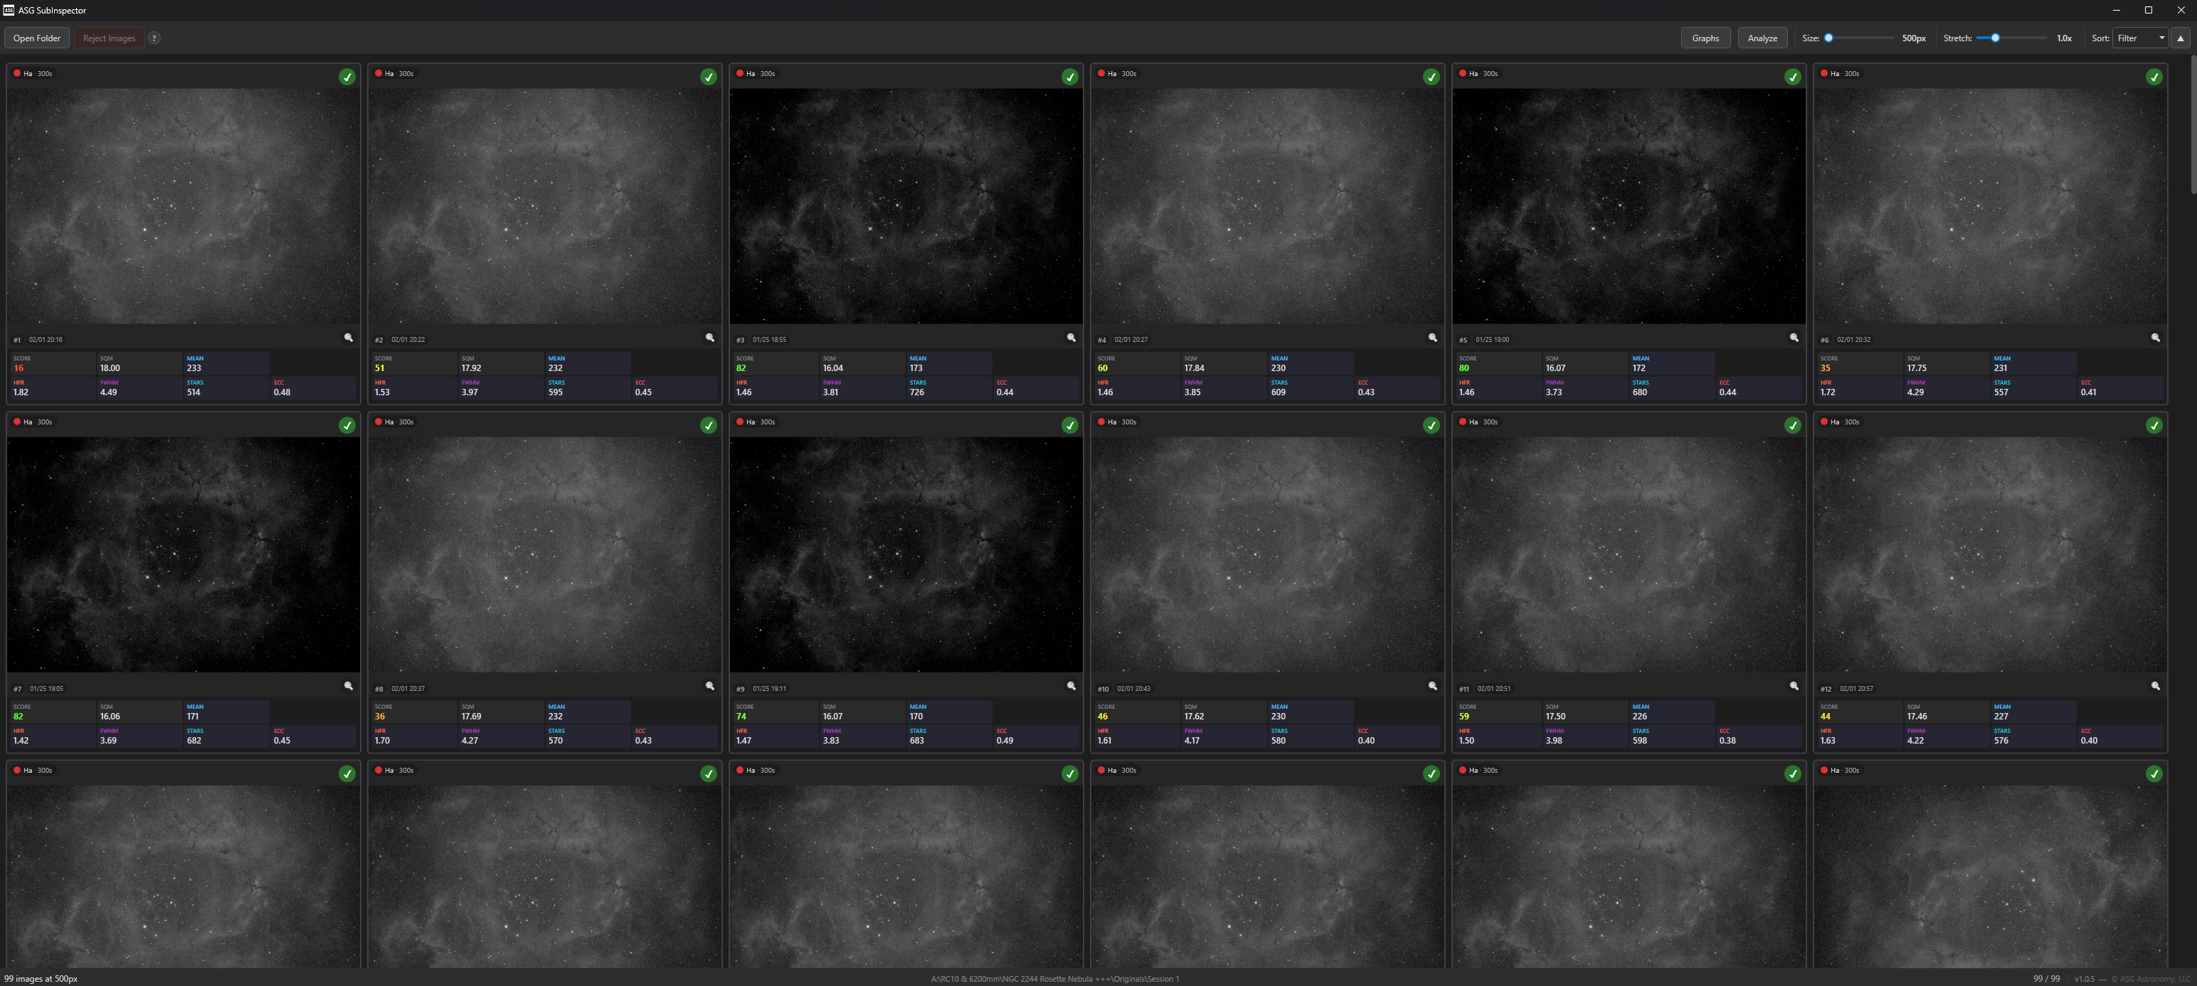
Task: Click magnifier icon on image #1
Action: coord(348,338)
